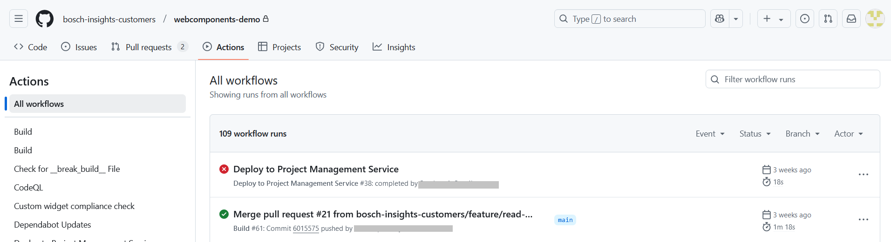Open the Security tab
The image size is (891, 242).
337,47
